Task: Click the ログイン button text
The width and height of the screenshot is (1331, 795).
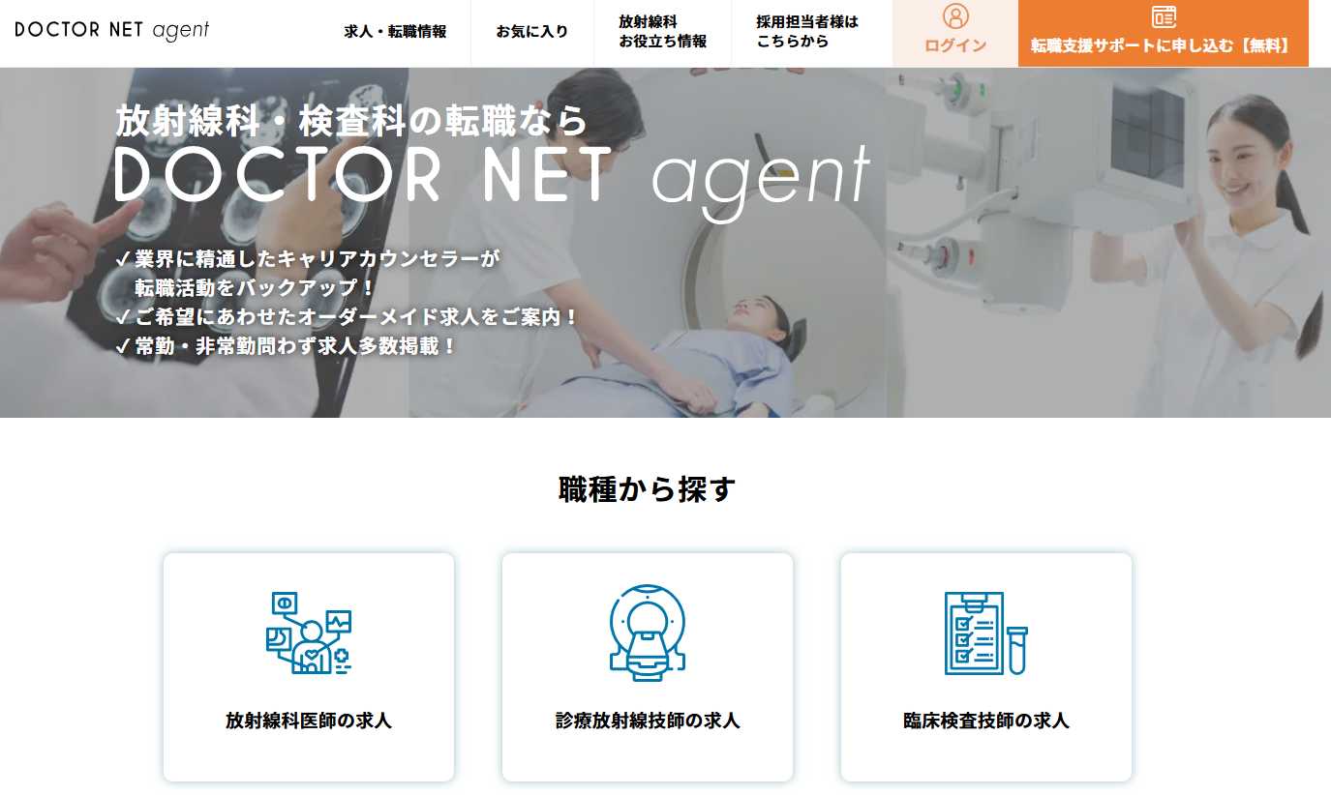Action: pos(955,45)
